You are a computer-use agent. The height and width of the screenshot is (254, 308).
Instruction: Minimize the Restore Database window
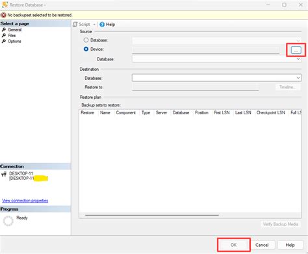pyautogui.click(x=268, y=5)
